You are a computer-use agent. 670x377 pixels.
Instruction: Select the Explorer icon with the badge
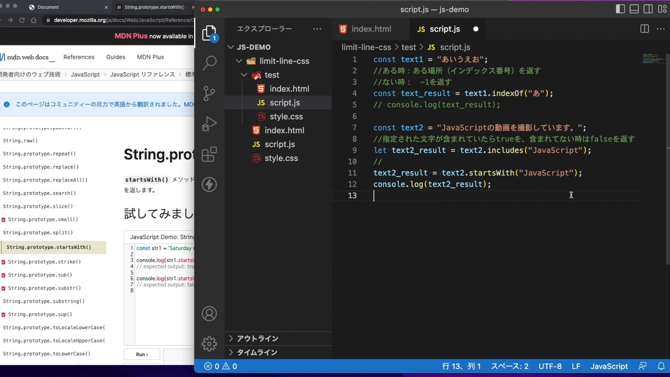pos(209,31)
